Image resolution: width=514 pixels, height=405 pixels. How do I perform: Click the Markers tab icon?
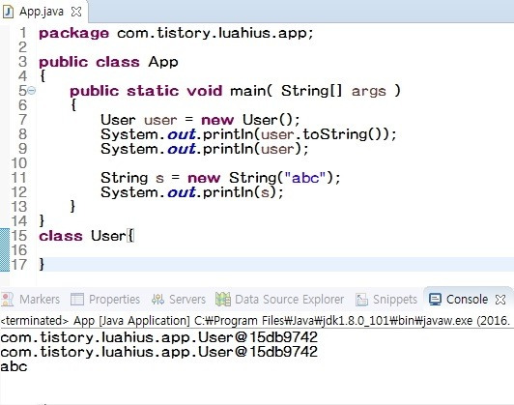click(x=7, y=300)
